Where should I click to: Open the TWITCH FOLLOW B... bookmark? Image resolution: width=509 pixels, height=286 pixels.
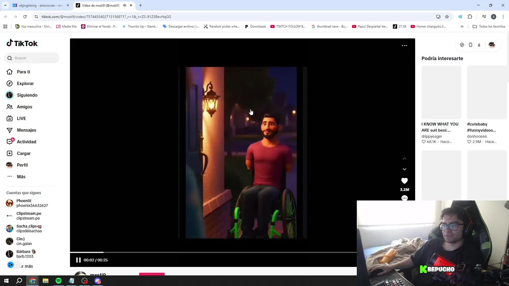point(288,27)
